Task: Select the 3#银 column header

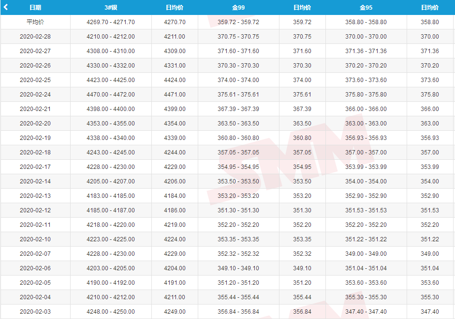Action: [111, 8]
